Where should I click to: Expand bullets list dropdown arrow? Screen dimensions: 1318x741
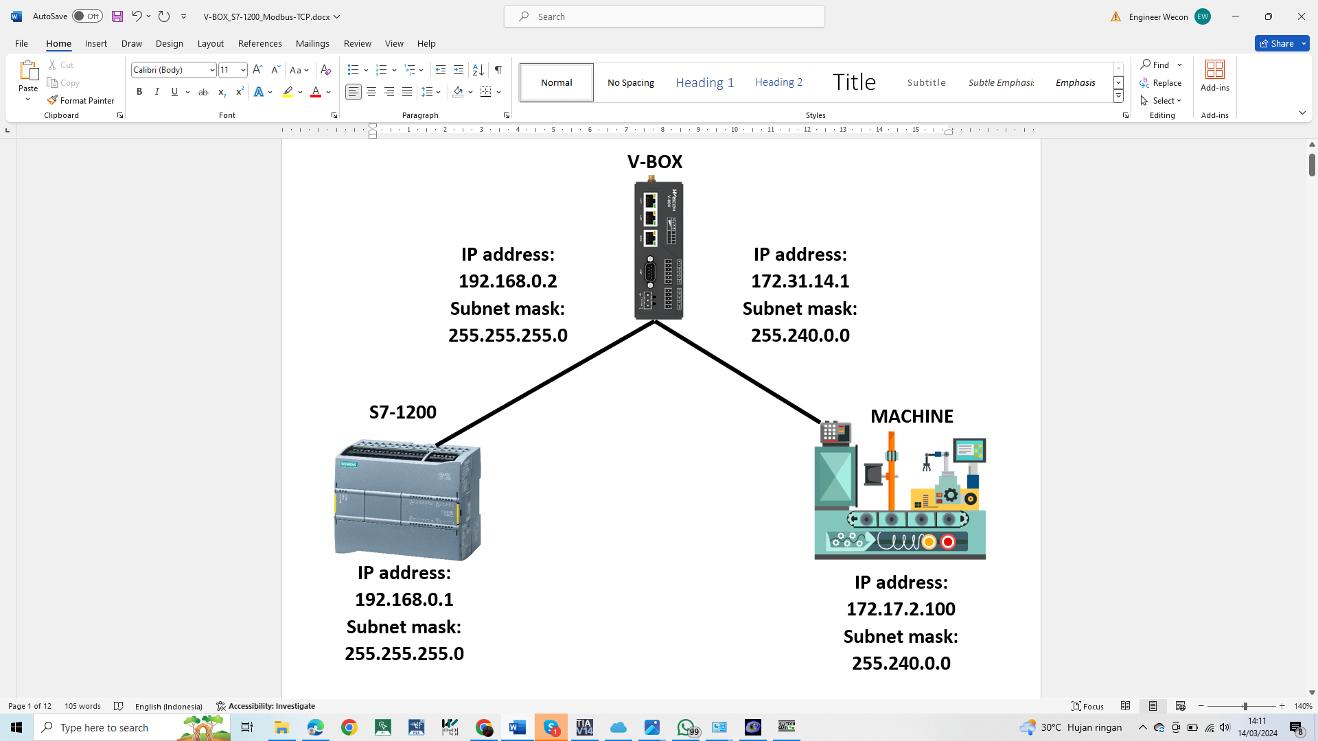coord(366,70)
